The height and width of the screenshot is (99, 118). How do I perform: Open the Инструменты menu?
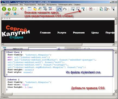click(52, 5)
